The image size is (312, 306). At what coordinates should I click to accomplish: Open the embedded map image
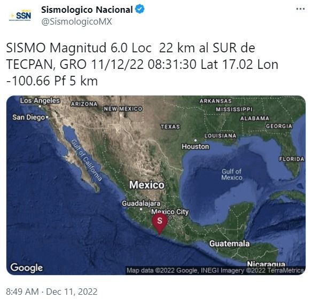point(156,185)
